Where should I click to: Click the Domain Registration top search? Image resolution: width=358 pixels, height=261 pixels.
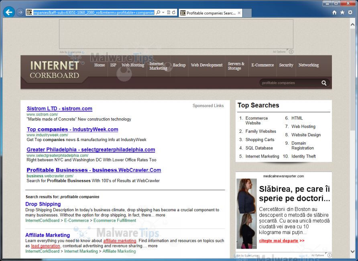pos(303,146)
